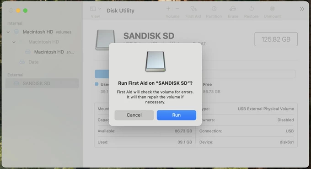Screen dimensions: 311x169
Task: Click the Disabled owners value
Action: coord(285,120)
